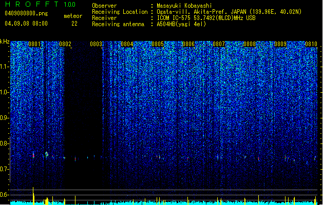Click the 1.0 kHz axis label

(x=5, y=92)
